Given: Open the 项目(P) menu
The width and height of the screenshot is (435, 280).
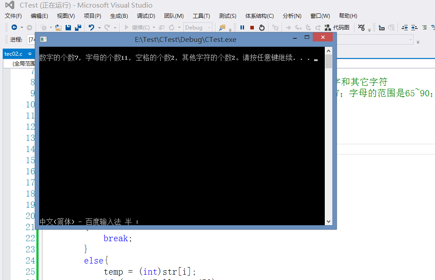Looking at the screenshot, I should [x=92, y=16].
